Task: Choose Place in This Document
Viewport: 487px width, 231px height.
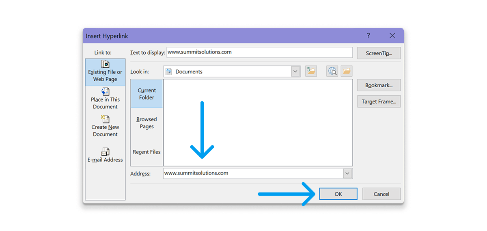Action: [x=105, y=99]
